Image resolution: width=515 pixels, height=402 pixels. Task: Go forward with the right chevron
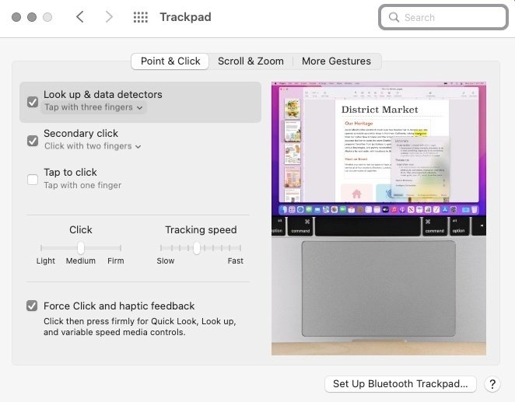click(109, 17)
